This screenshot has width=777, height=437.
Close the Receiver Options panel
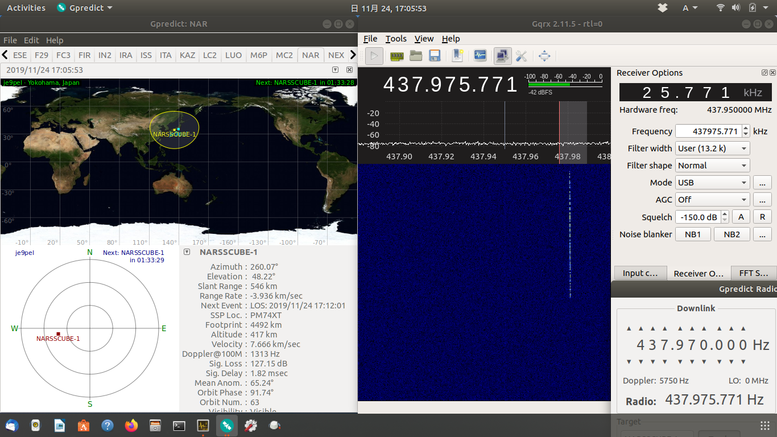pos(772,73)
